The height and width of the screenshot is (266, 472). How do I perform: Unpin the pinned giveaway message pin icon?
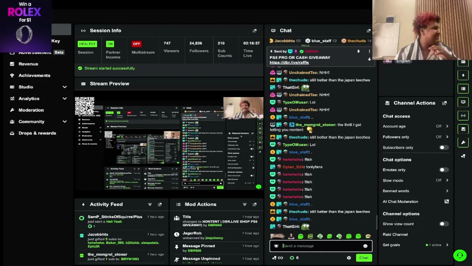pos(358,52)
